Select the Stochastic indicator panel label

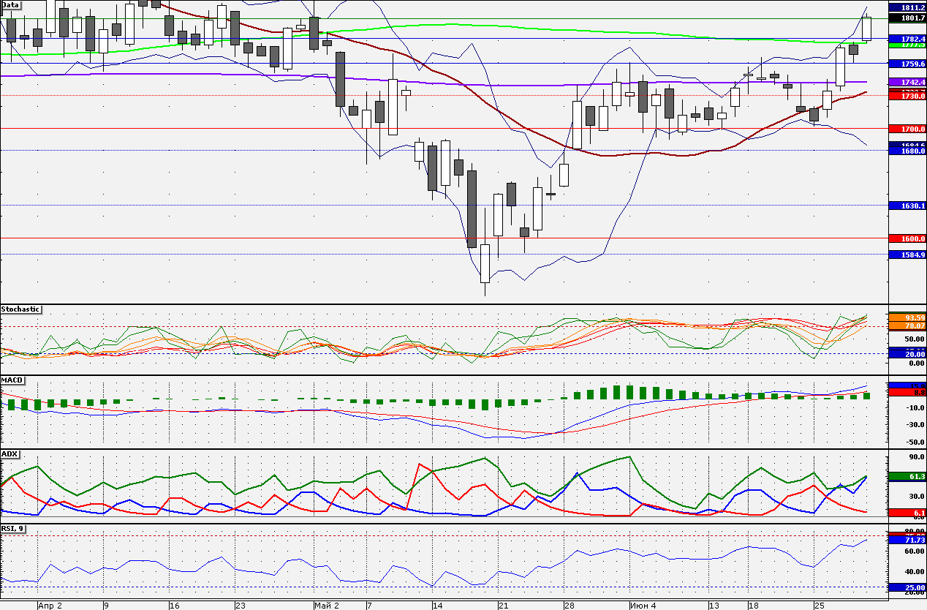(20, 309)
